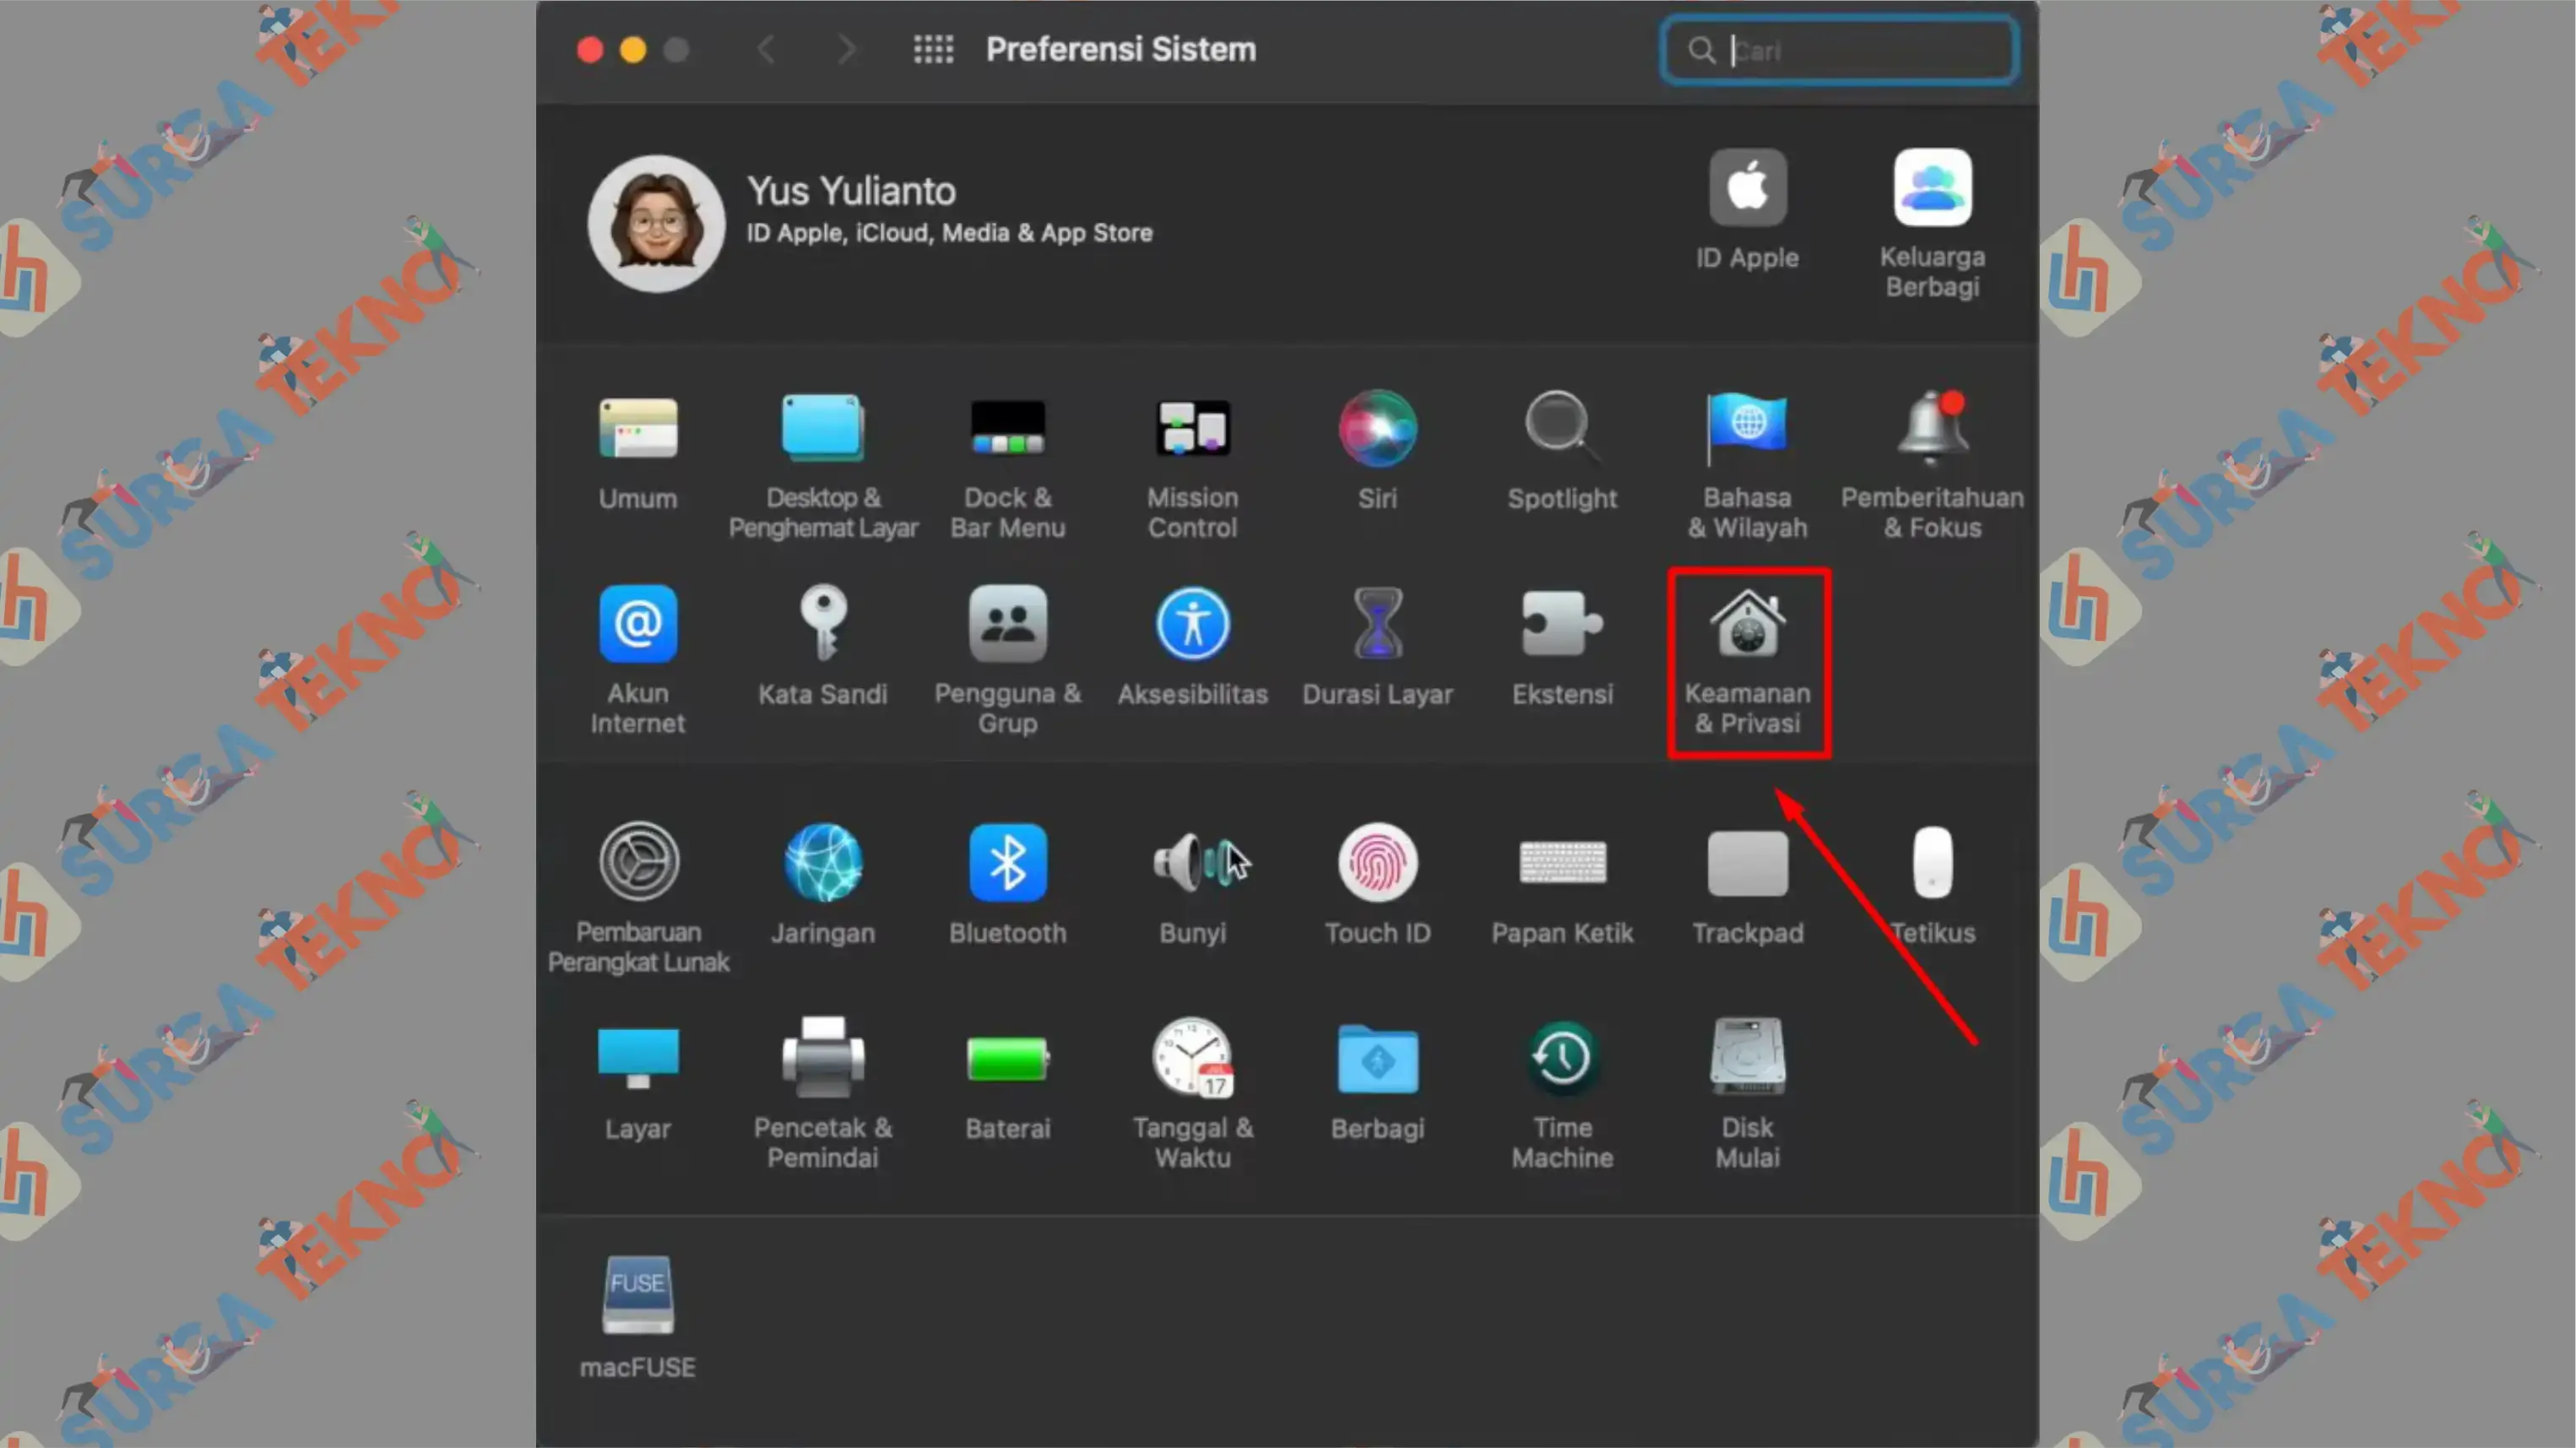
Task: Open Bahasa & Wilayah settings
Action: click(x=1747, y=429)
